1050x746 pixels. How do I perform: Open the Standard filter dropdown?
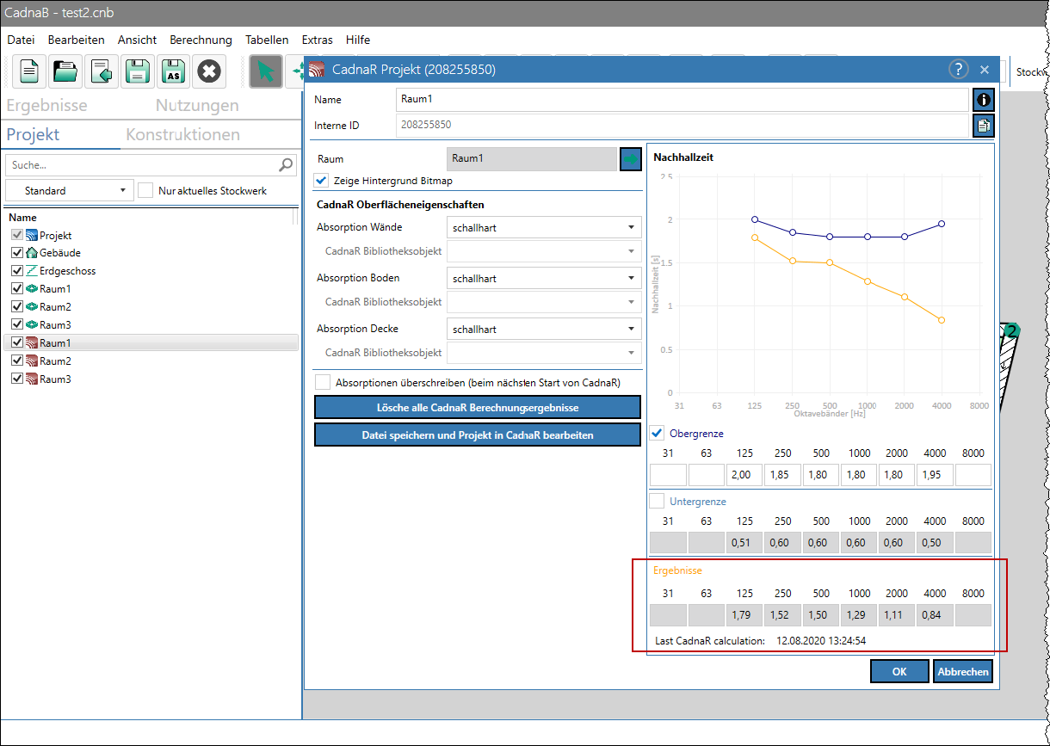point(69,190)
